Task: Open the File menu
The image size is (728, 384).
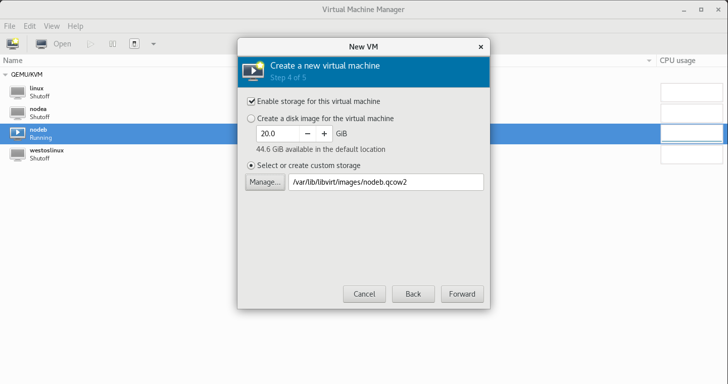Action: click(x=10, y=26)
